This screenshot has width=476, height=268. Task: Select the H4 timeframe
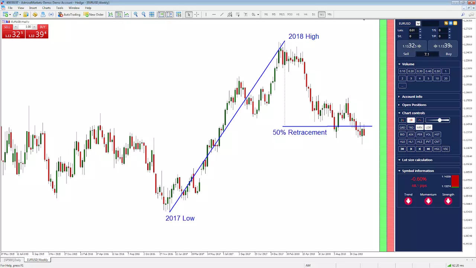(x=306, y=15)
